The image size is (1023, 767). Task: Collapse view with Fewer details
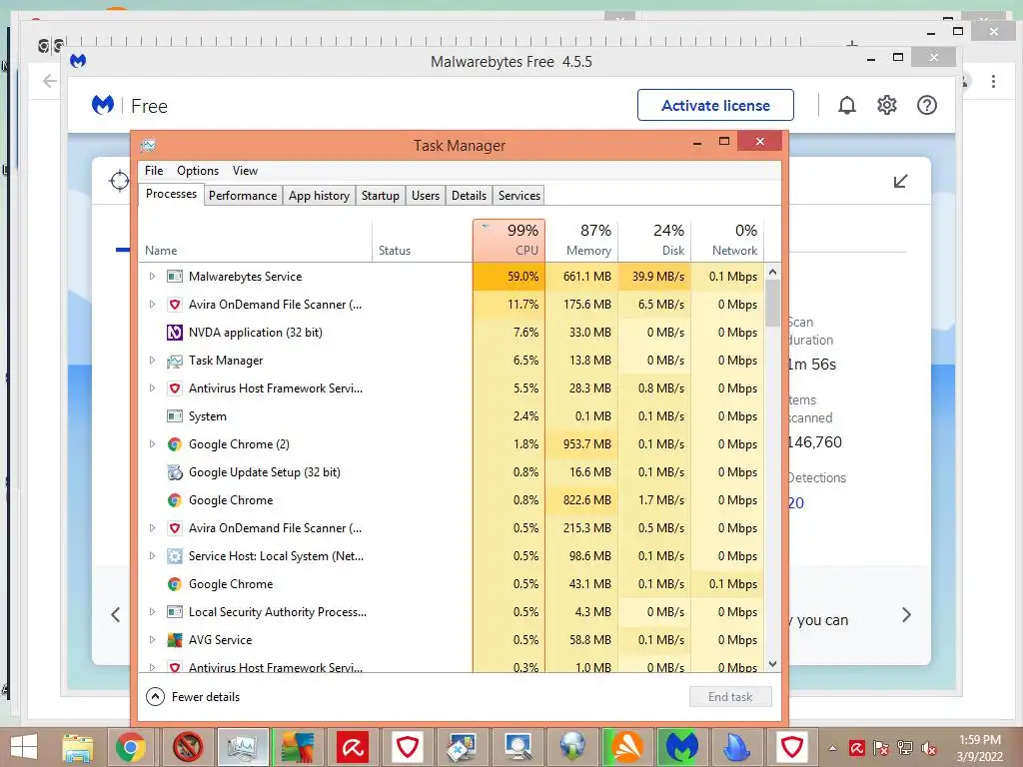pyautogui.click(x=193, y=696)
